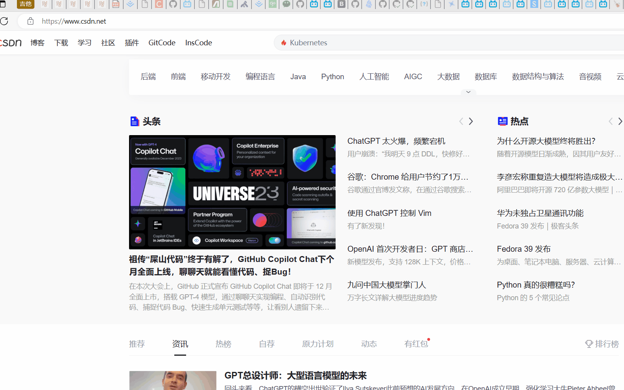Switch to the red C icon tab
The image size is (624, 390).
click(159, 4)
